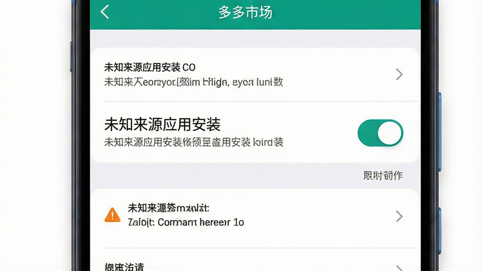Open the 未知来源应用安装 CO settings row chevron
The height and width of the screenshot is (271, 482).
(399, 74)
